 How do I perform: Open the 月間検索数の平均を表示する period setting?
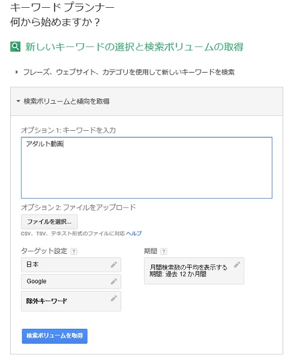click(194, 271)
